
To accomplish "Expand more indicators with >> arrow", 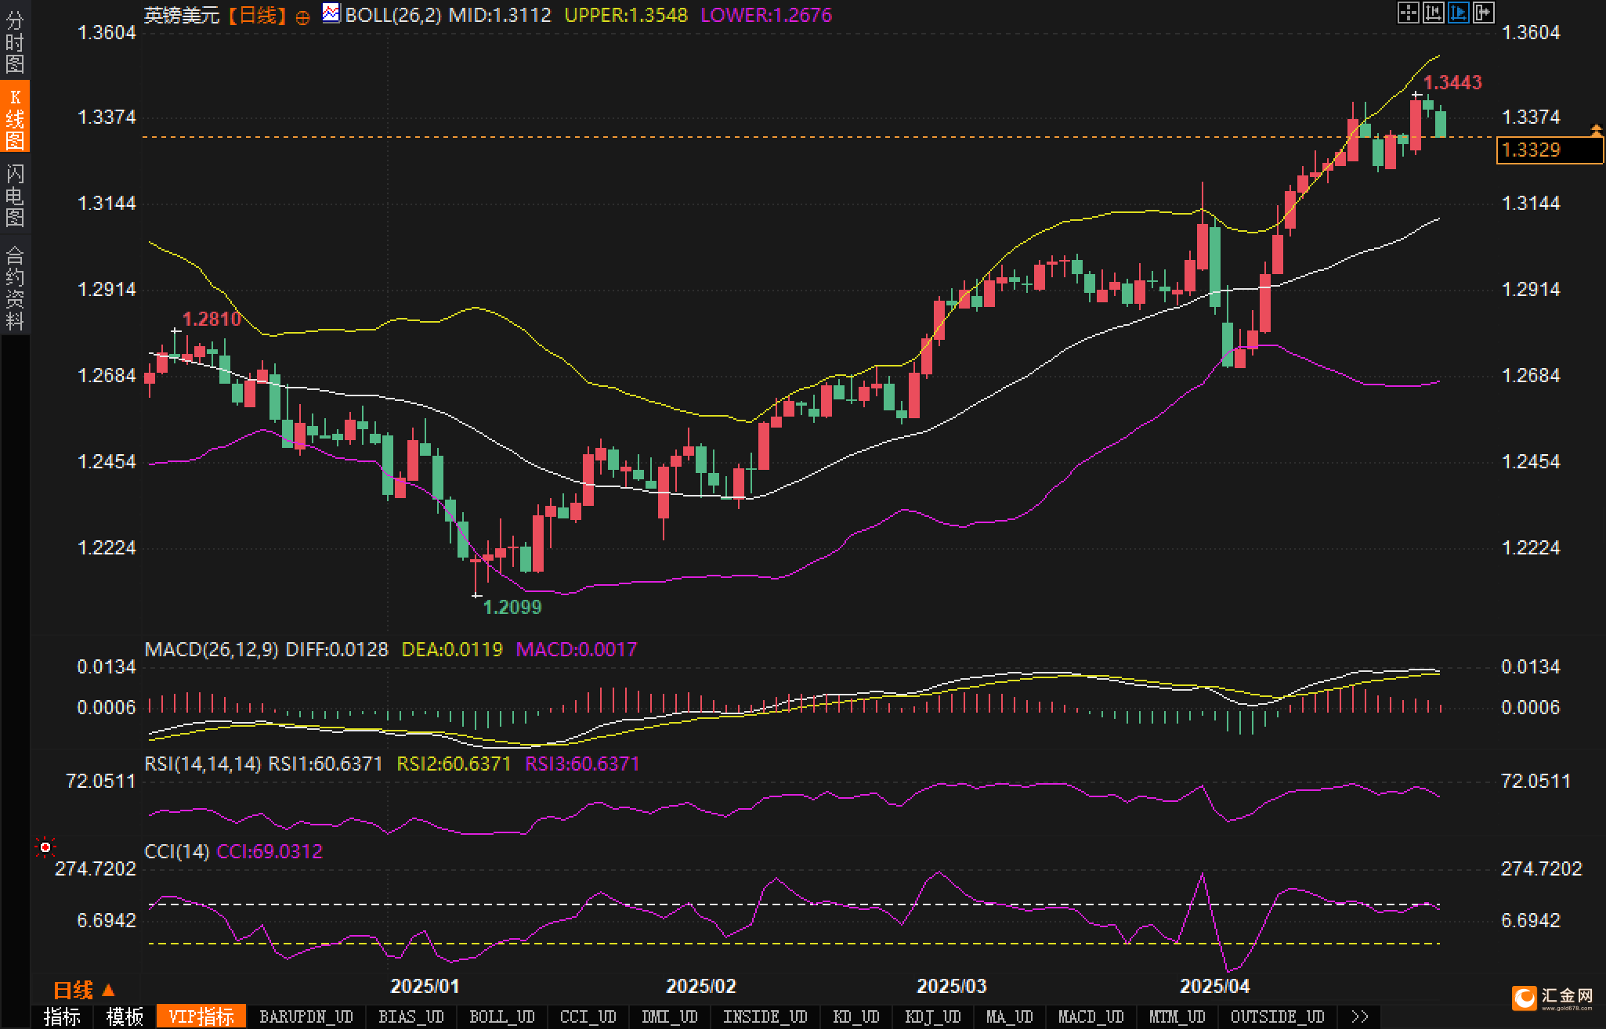I will click(x=1360, y=1016).
